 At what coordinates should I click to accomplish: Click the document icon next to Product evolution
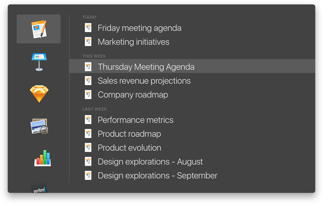coord(88,147)
